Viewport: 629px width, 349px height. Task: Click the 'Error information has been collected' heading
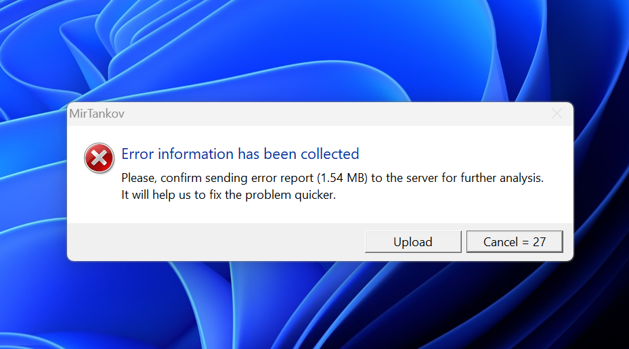(240, 154)
